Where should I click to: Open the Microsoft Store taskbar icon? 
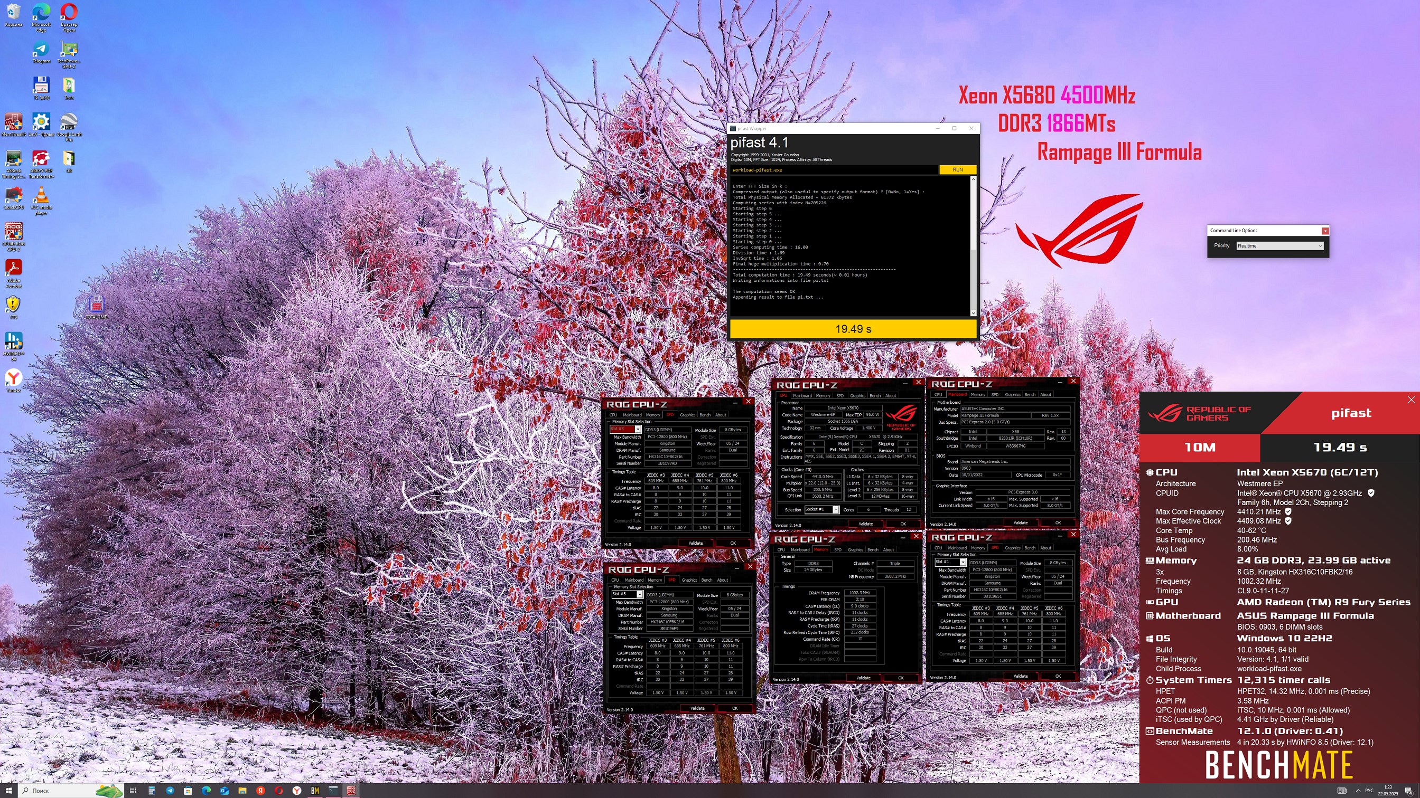click(x=188, y=790)
